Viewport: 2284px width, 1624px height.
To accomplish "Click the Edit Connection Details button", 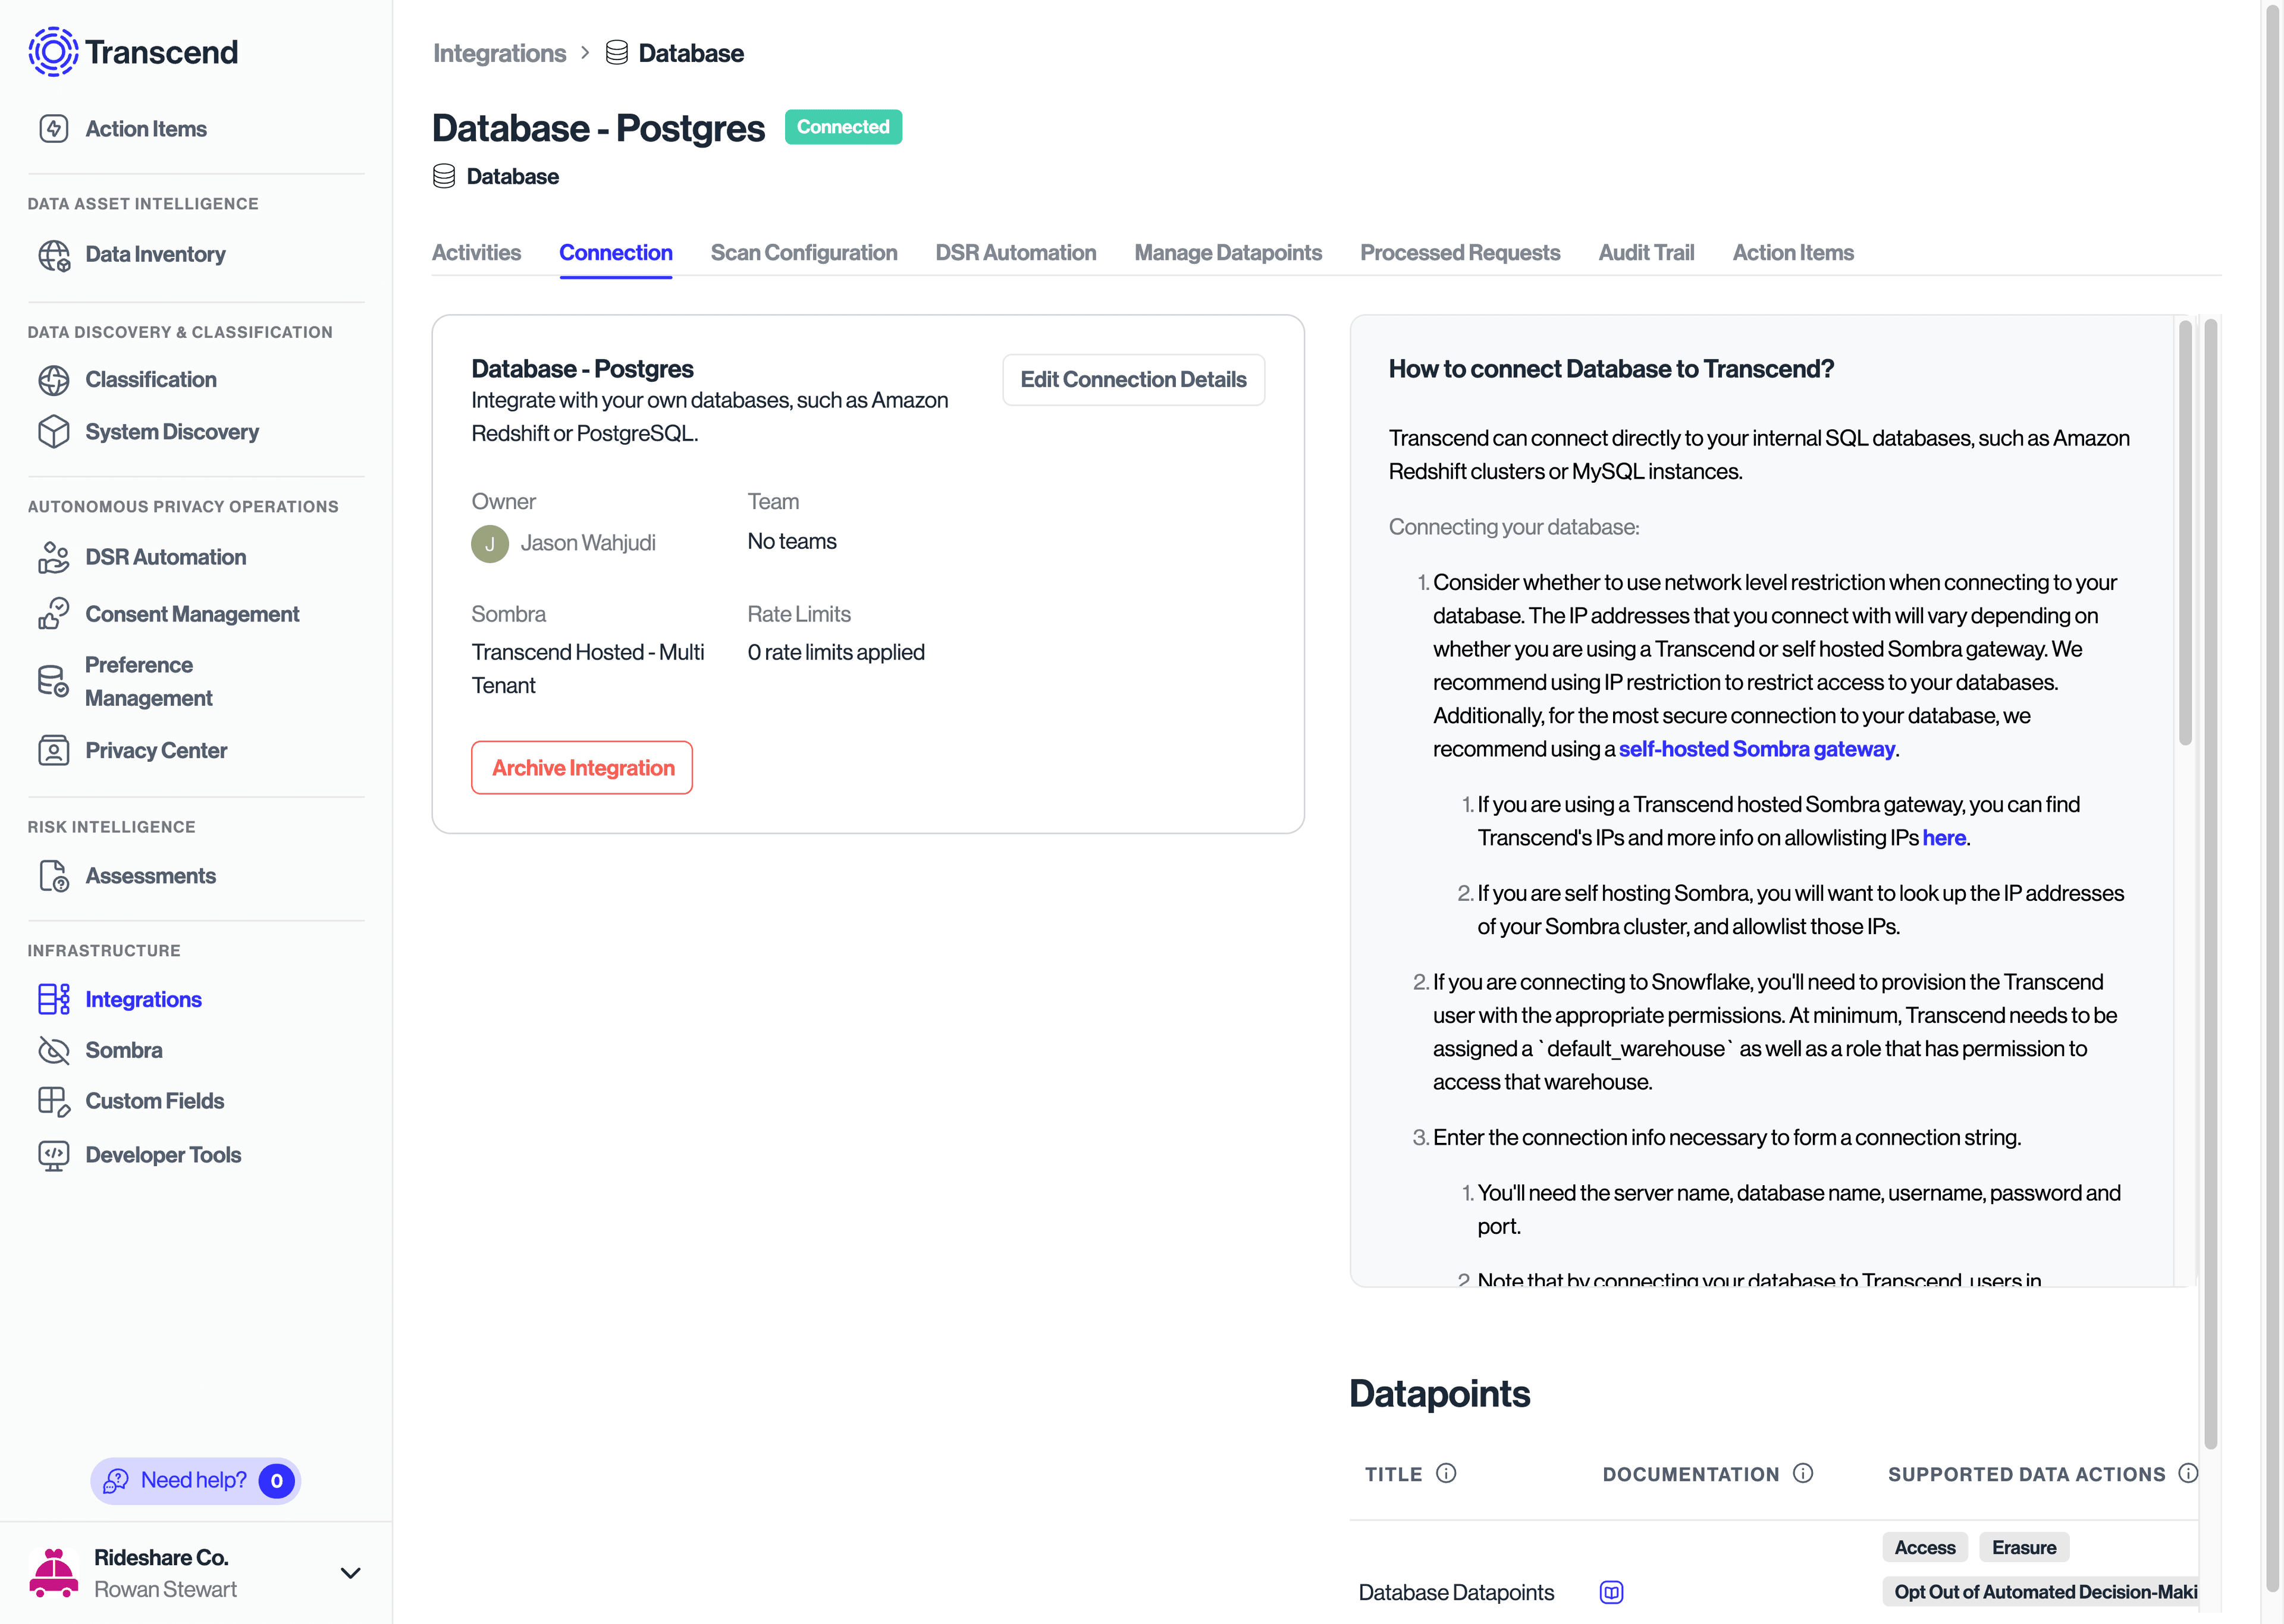I will pos(1133,379).
